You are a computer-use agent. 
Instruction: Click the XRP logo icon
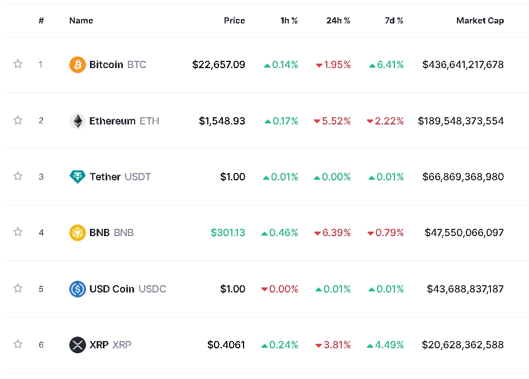[x=77, y=345]
